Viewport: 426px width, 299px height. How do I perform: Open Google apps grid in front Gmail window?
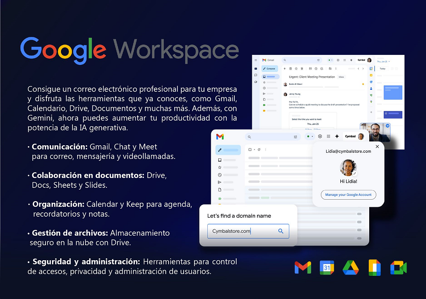point(328,136)
